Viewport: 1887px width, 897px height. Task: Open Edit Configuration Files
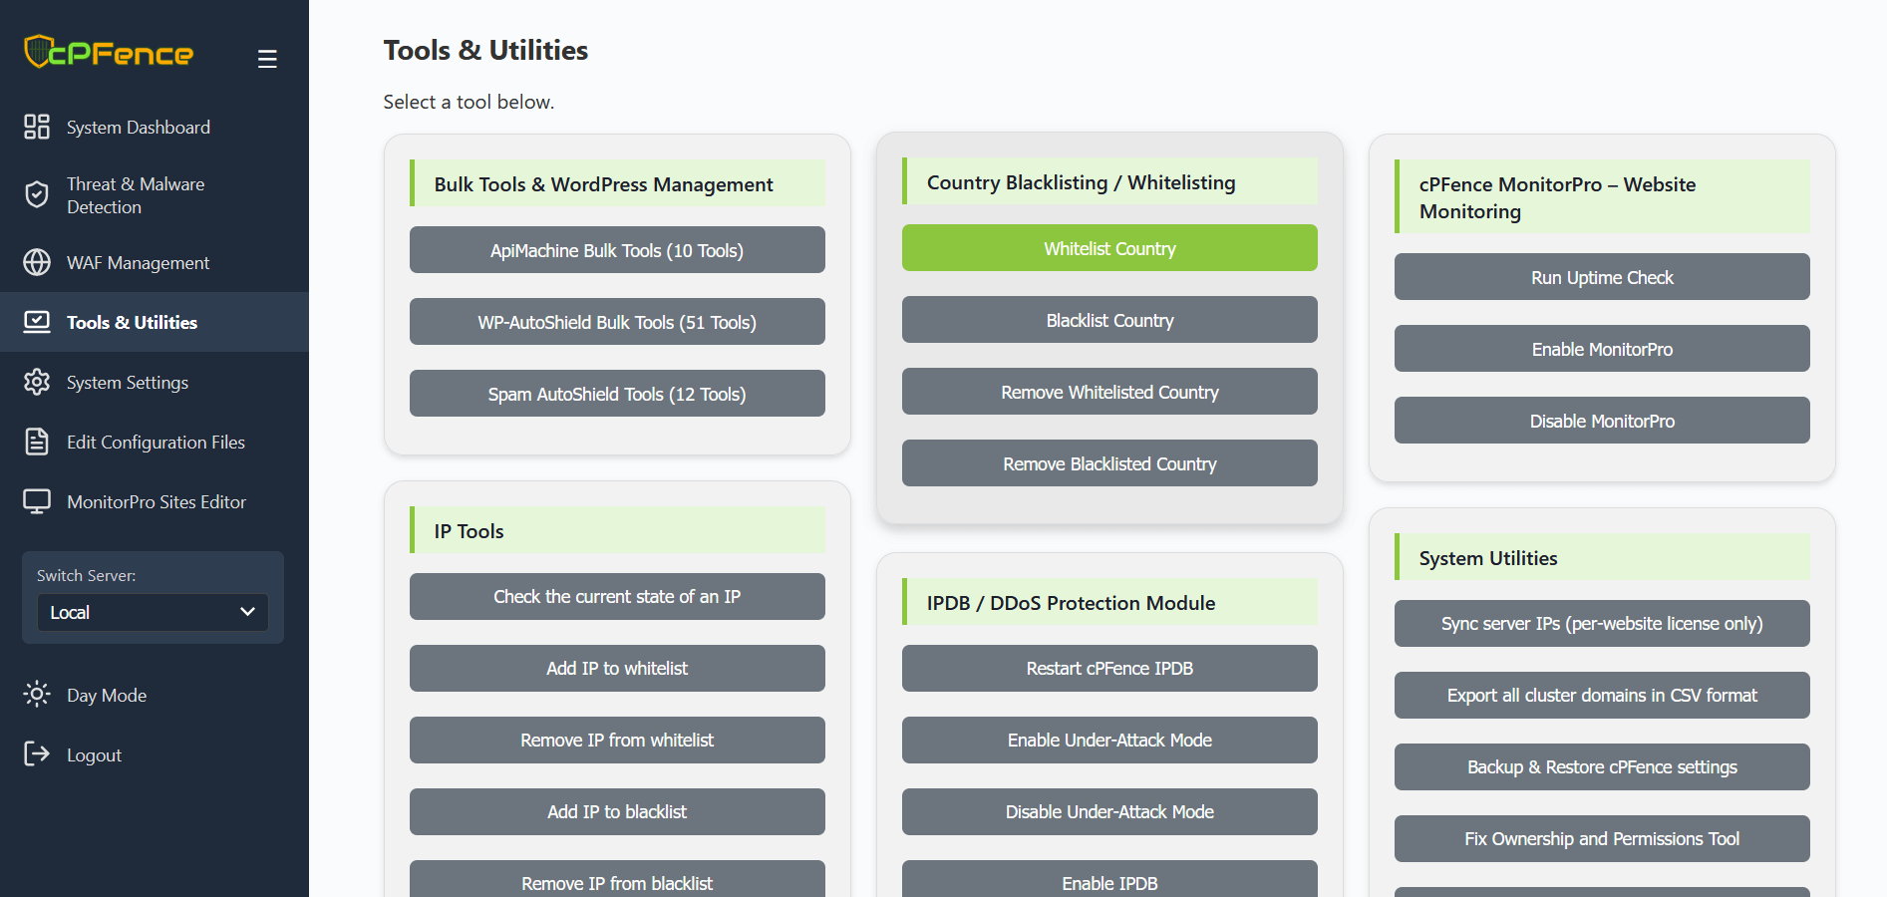click(x=155, y=442)
